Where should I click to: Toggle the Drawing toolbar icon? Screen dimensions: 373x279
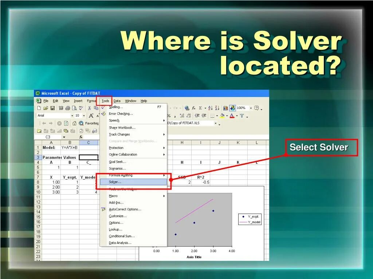click(x=232, y=108)
